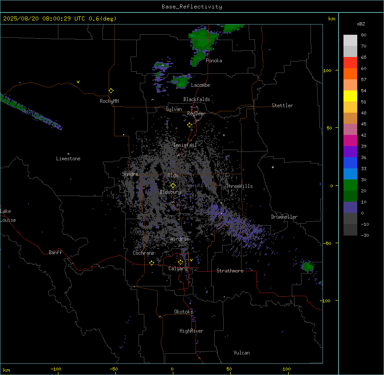
Task: Click the Strathmore label
Action: click(230, 271)
